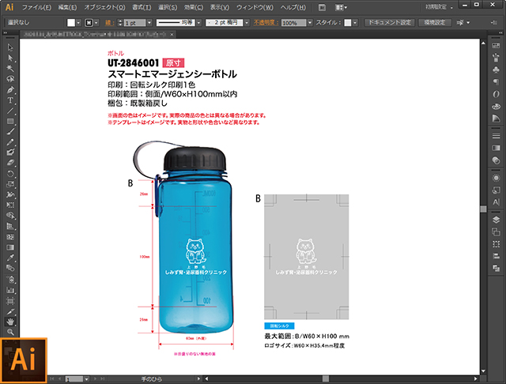Open the ファイル(F) menu
The width and height of the screenshot is (506, 384).
point(36,7)
